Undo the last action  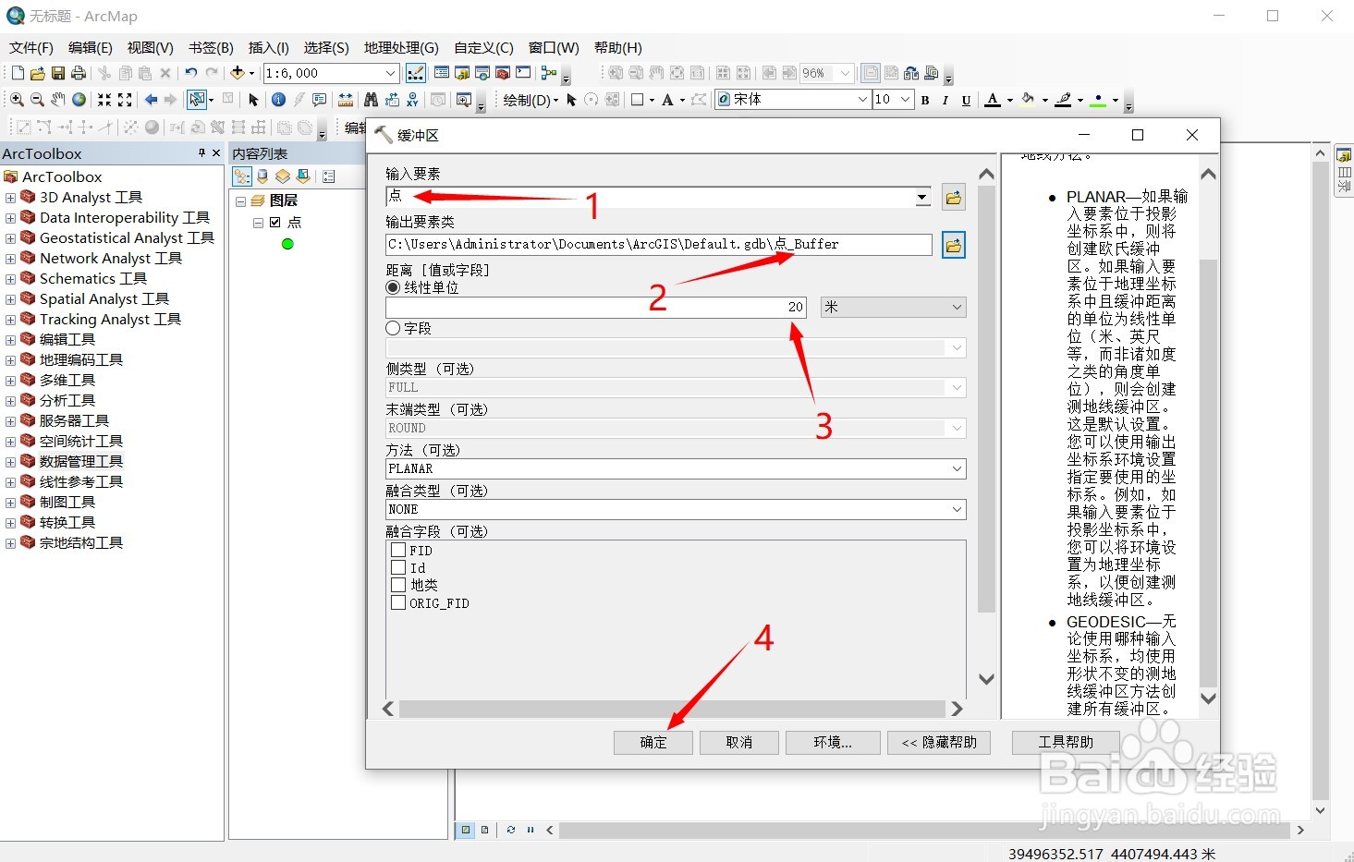tap(190, 73)
